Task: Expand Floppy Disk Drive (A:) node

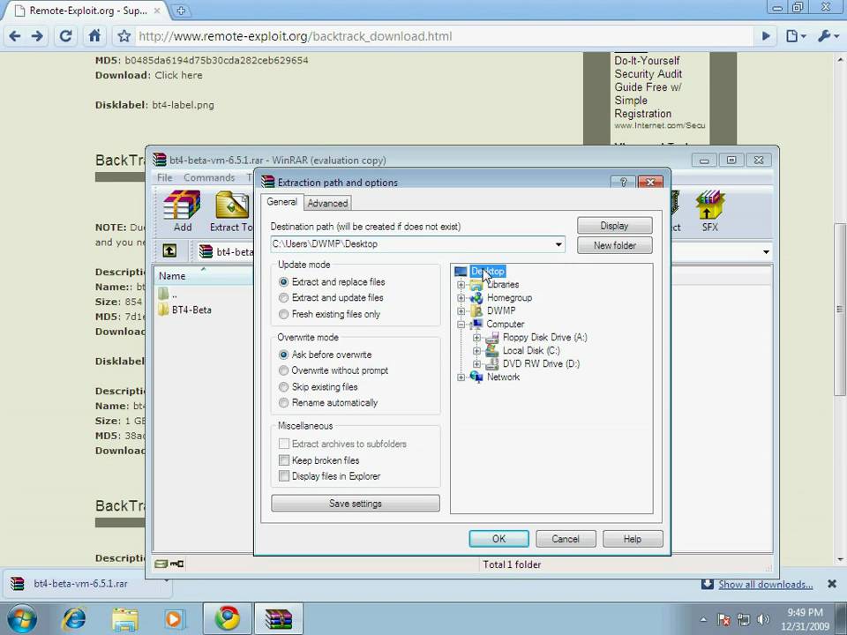Action: tap(476, 338)
